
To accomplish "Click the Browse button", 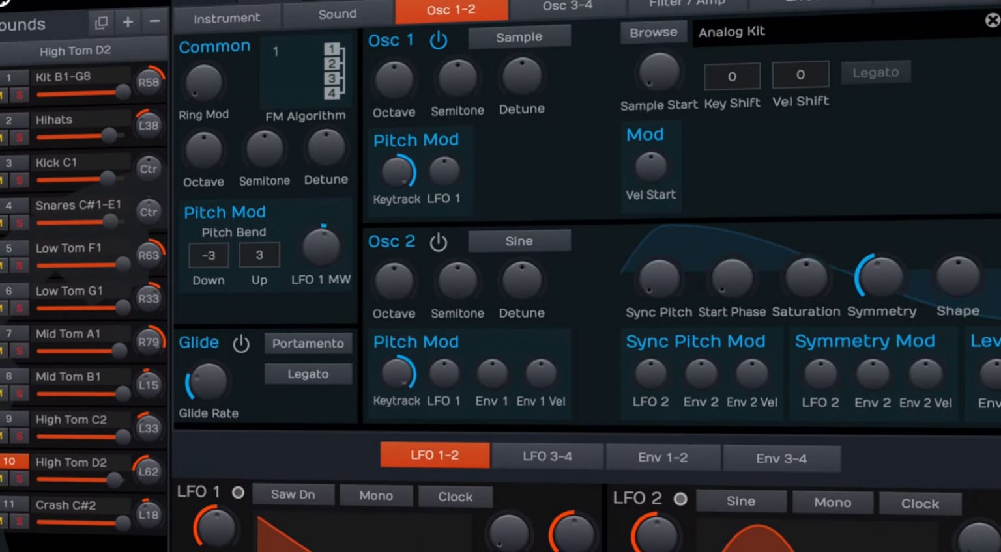I will [653, 33].
